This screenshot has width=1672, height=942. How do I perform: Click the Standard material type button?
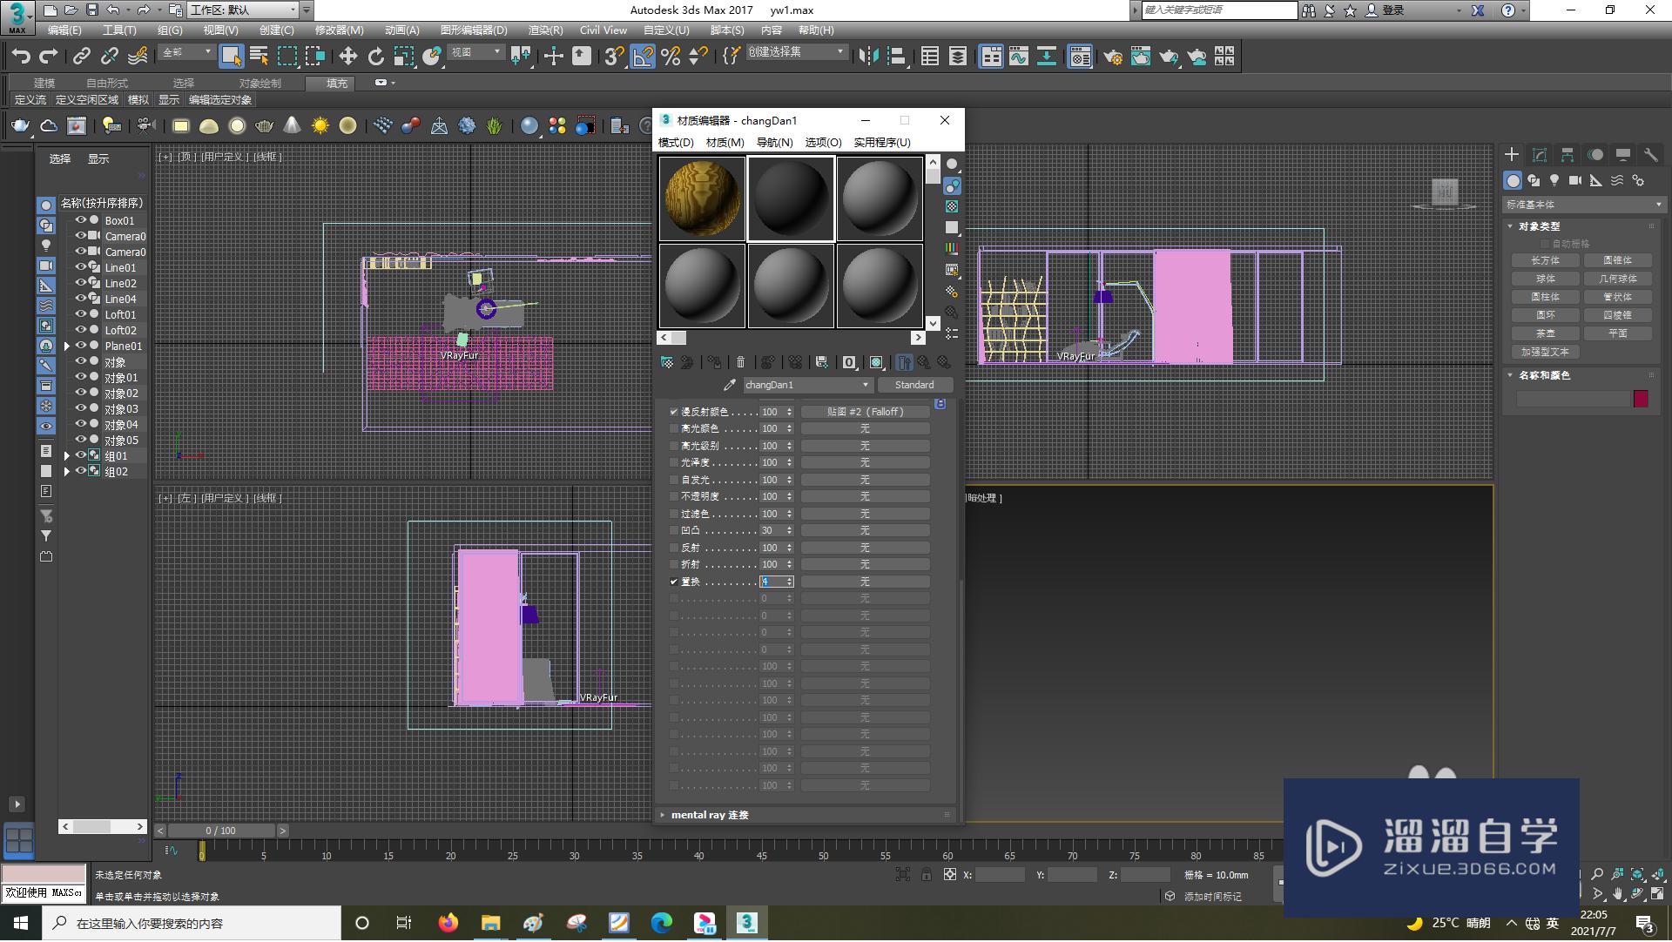point(914,385)
